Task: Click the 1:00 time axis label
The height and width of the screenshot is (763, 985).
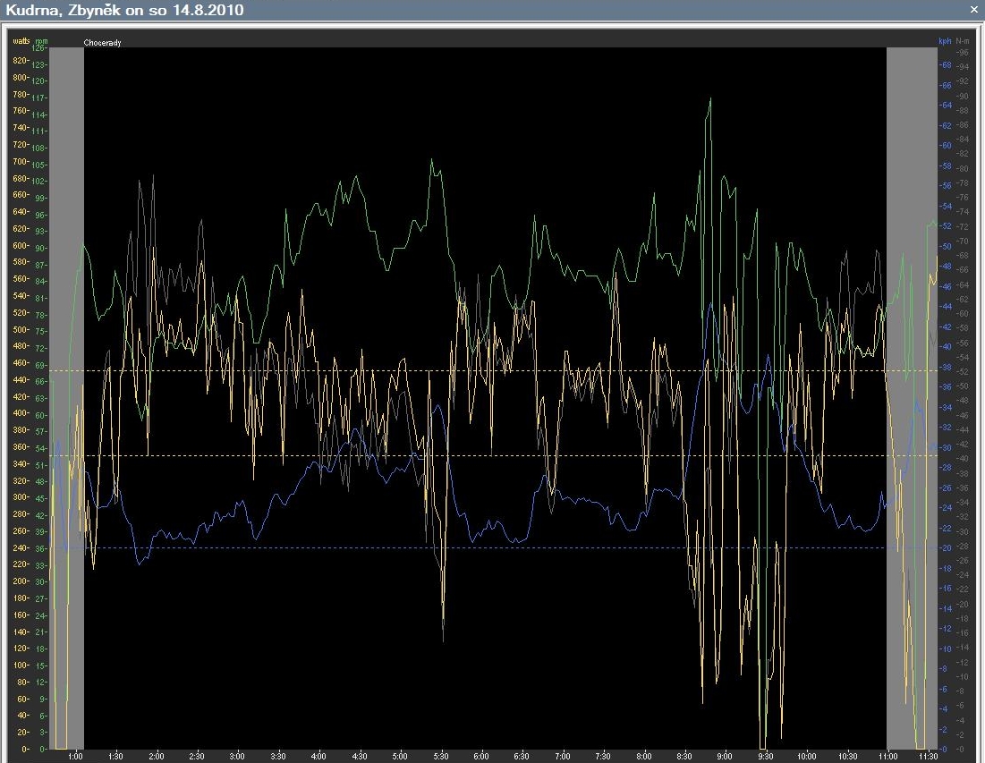Action: (x=75, y=756)
